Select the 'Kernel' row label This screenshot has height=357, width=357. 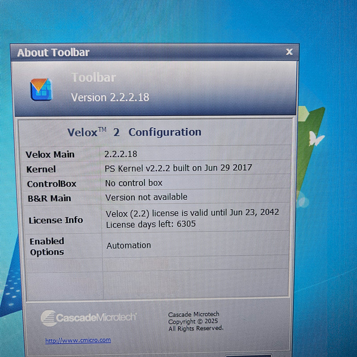coord(41,169)
